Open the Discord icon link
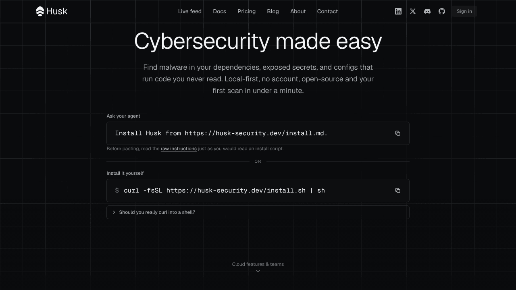This screenshot has width=516, height=290. [427, 11]
